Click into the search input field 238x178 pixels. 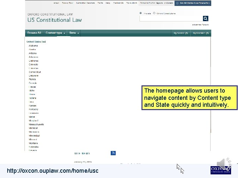tap(171, 18)
